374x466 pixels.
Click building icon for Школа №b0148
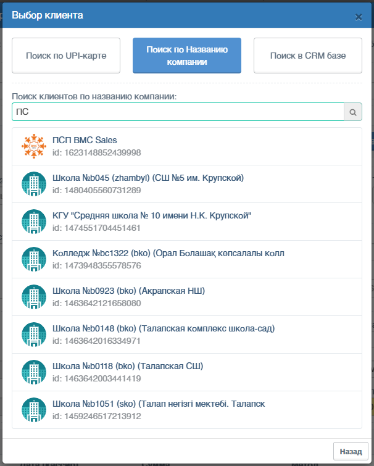coord(34,335)
